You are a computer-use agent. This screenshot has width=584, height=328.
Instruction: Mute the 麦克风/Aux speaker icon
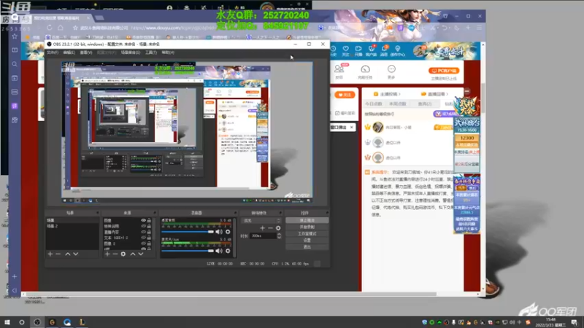pyautogui.click(x=219, y=251)
